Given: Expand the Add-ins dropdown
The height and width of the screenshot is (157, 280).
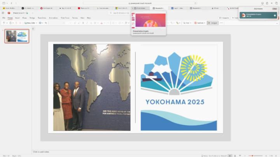Looking at the screenshot, I should tap(204, 23).
